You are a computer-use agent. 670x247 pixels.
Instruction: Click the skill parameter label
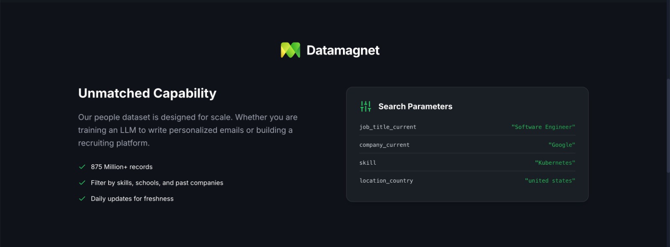pos(368,163)
